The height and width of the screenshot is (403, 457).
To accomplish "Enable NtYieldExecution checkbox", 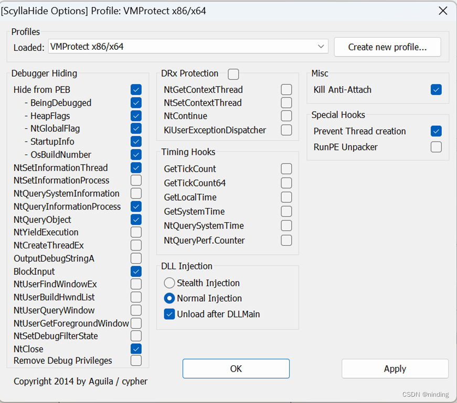I will point(136,232).
